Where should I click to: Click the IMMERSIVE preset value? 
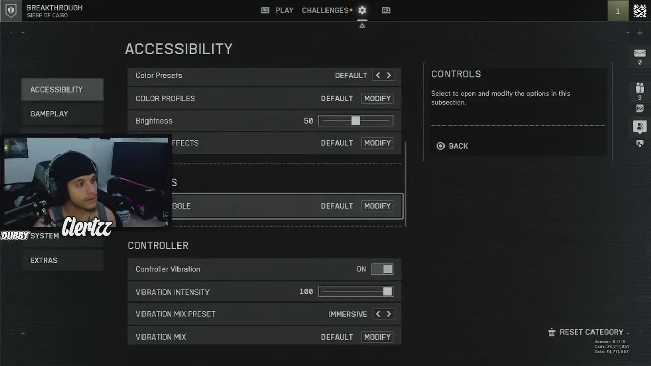click(348, 314)
